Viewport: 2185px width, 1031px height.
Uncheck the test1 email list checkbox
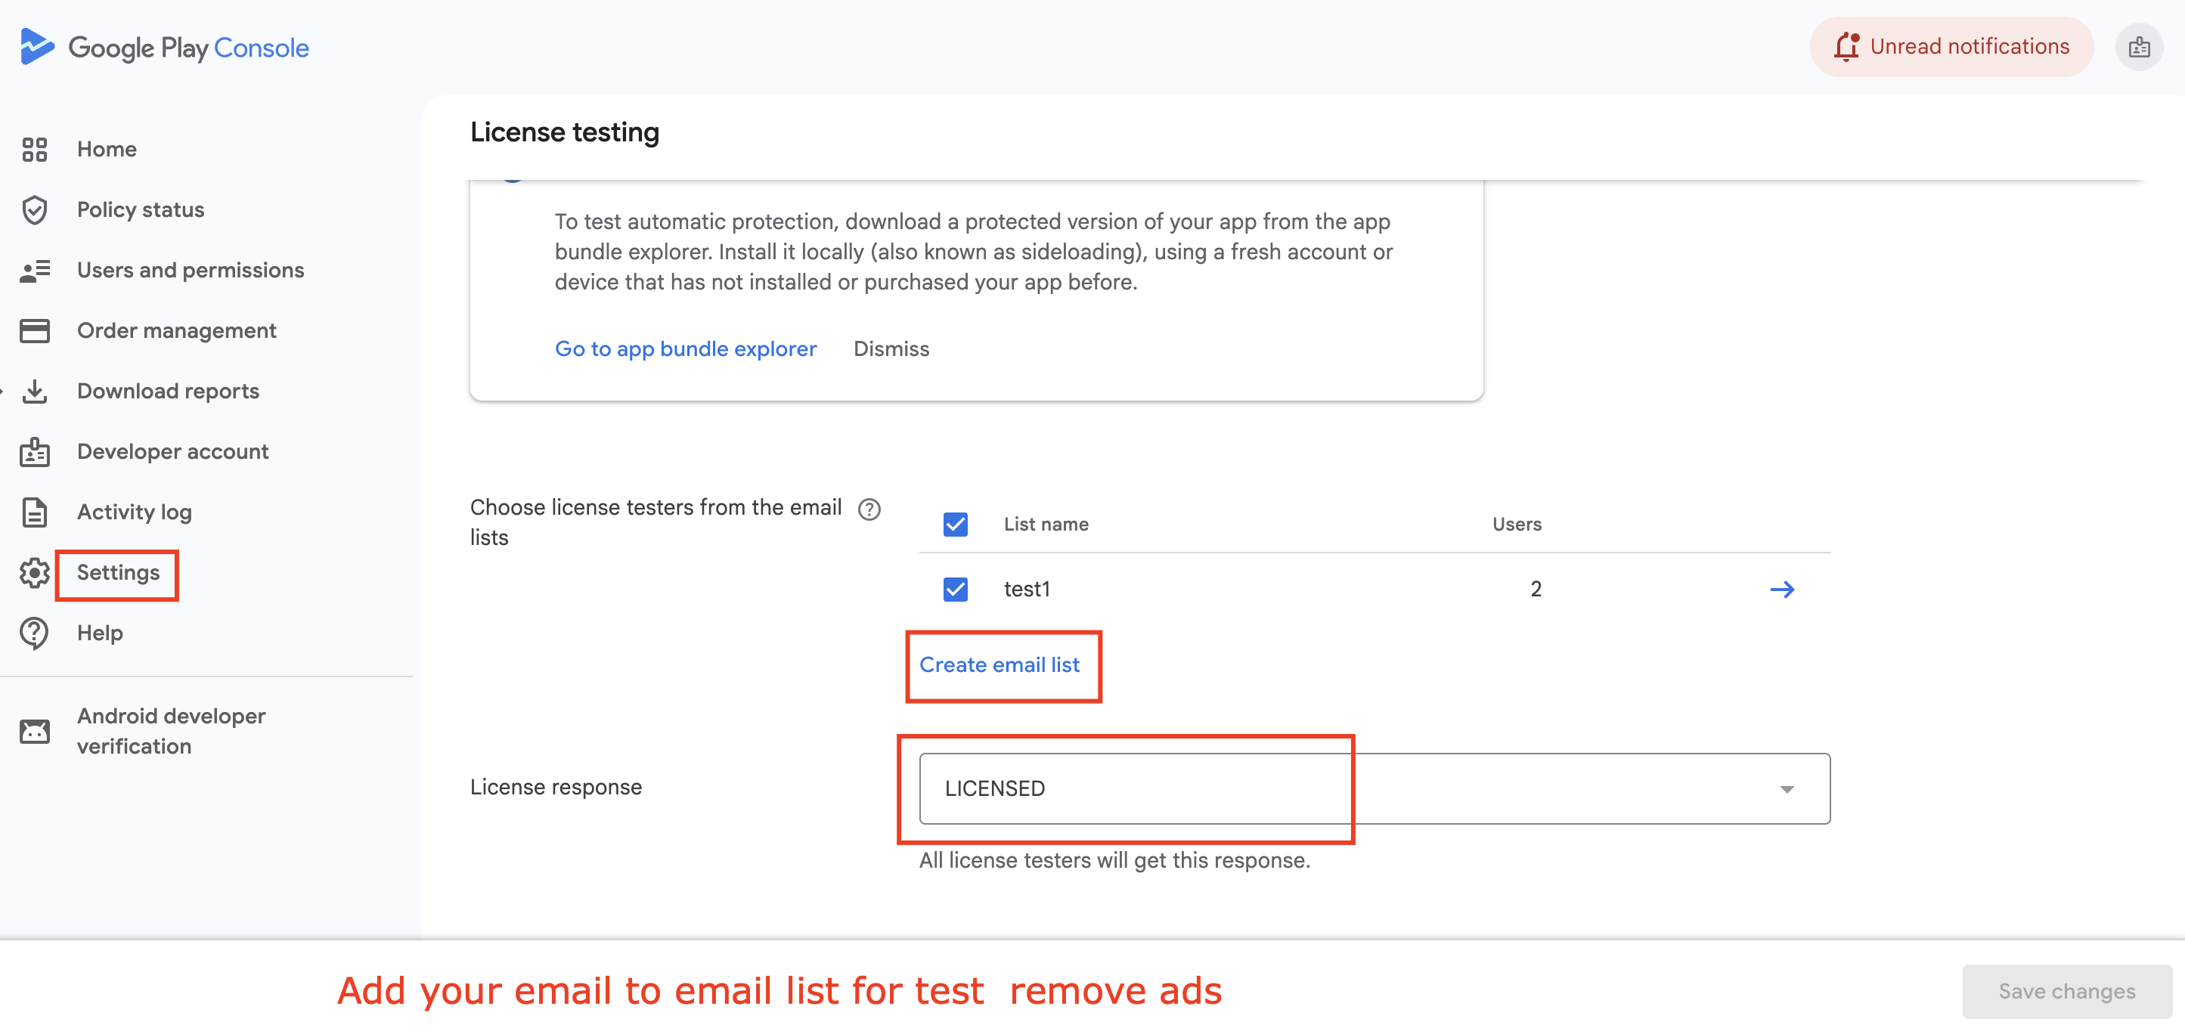(955, 590)
